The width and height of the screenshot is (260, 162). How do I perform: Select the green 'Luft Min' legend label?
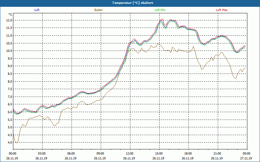tap(160, 10)
